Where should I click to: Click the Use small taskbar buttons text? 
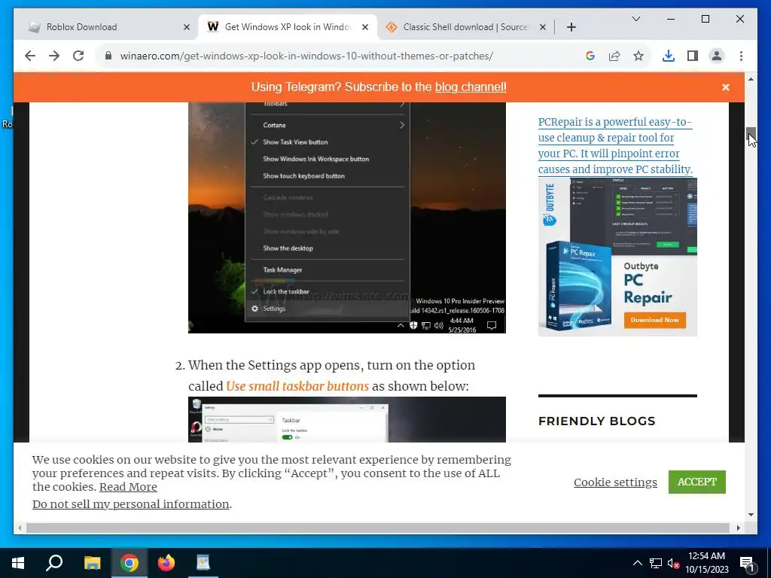[x=297, y=386]
